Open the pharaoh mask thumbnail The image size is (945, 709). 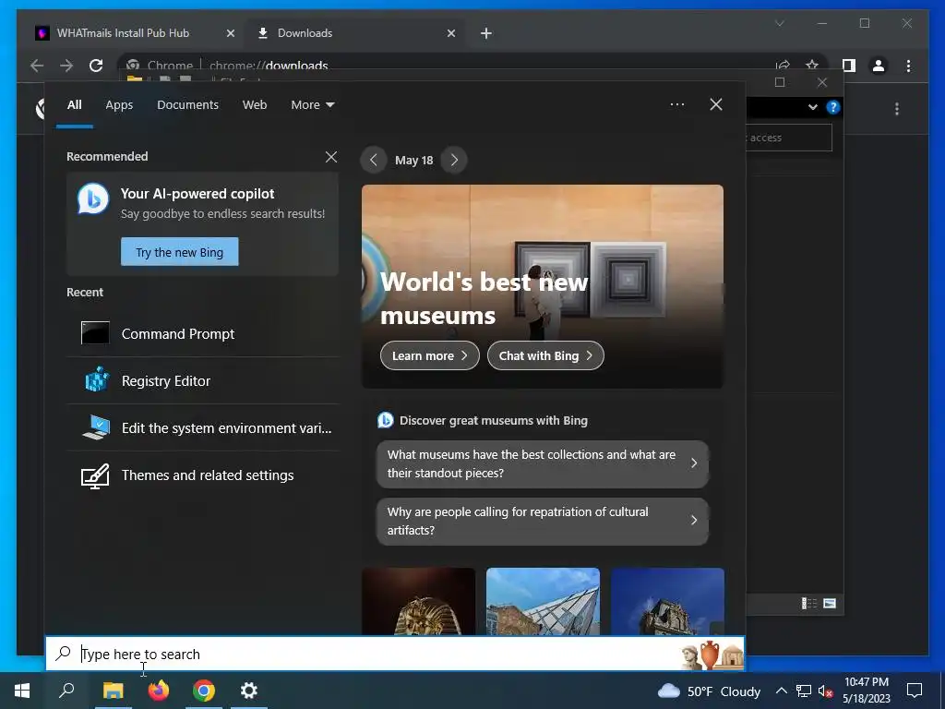(418, 601)
